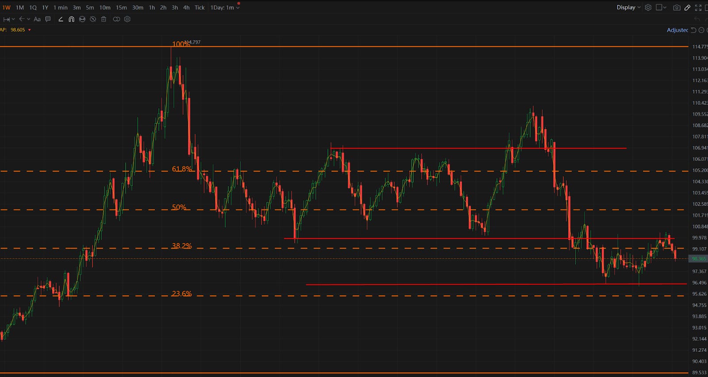Select the measure ruler drawing tool

[x=6, y=19]
